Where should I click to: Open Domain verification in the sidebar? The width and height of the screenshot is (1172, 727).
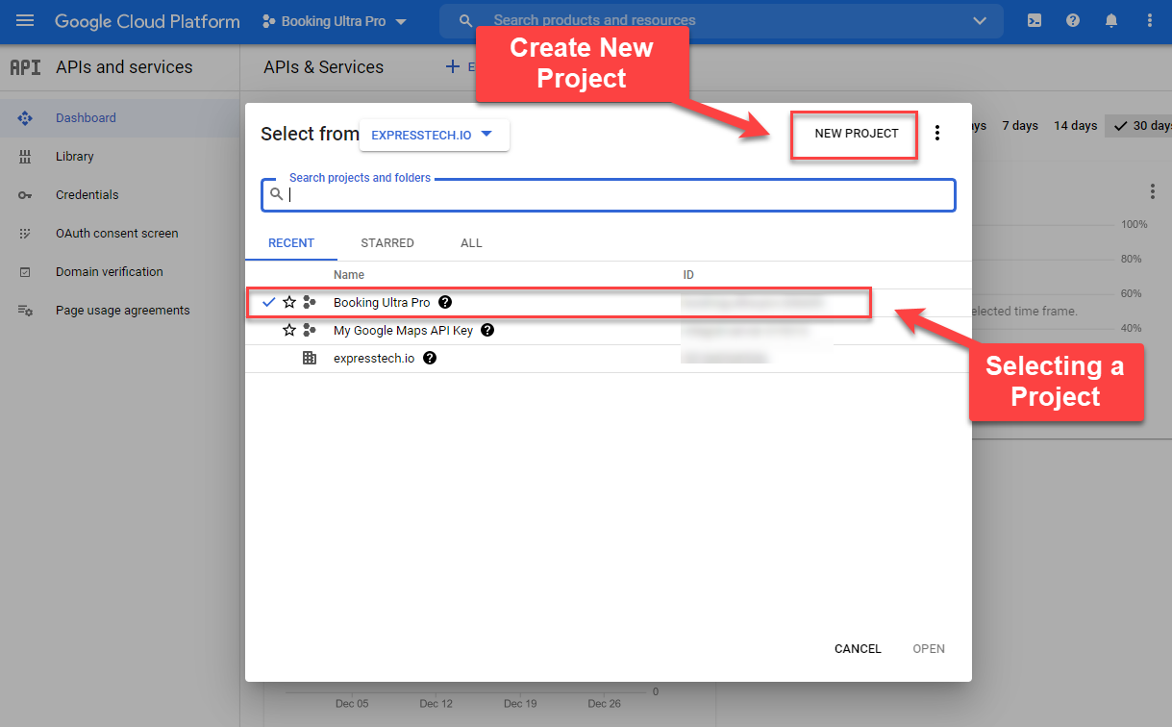click(110, 272)
